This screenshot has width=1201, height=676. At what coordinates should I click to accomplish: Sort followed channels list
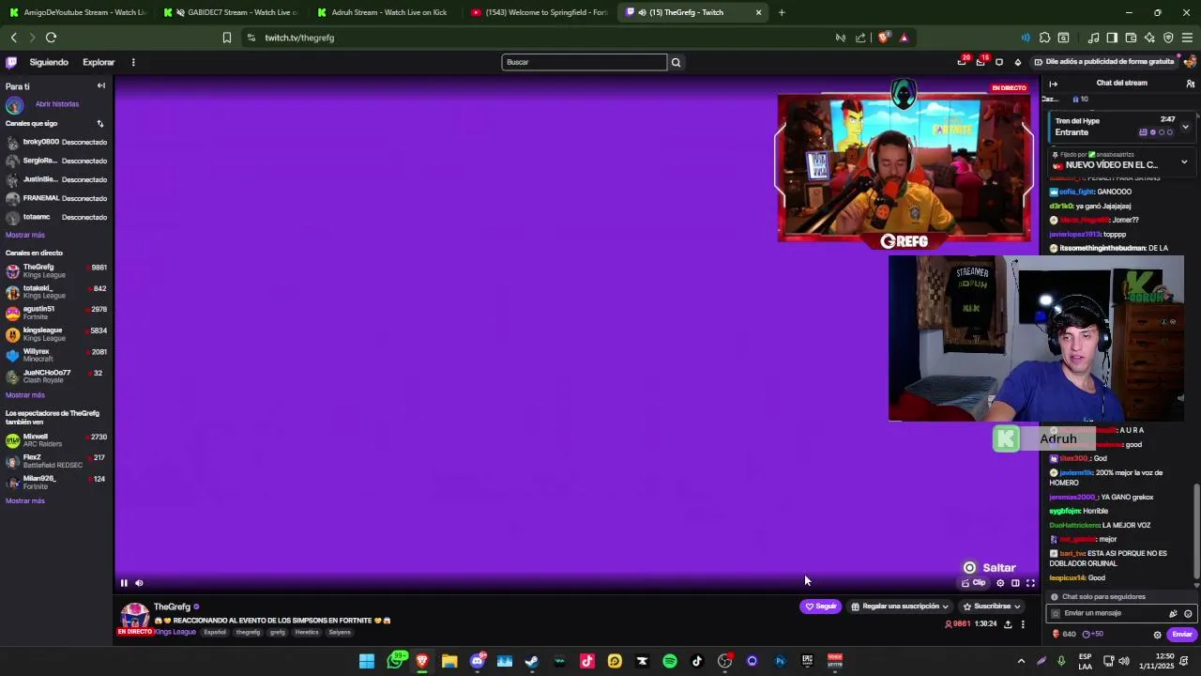[100, 123]
